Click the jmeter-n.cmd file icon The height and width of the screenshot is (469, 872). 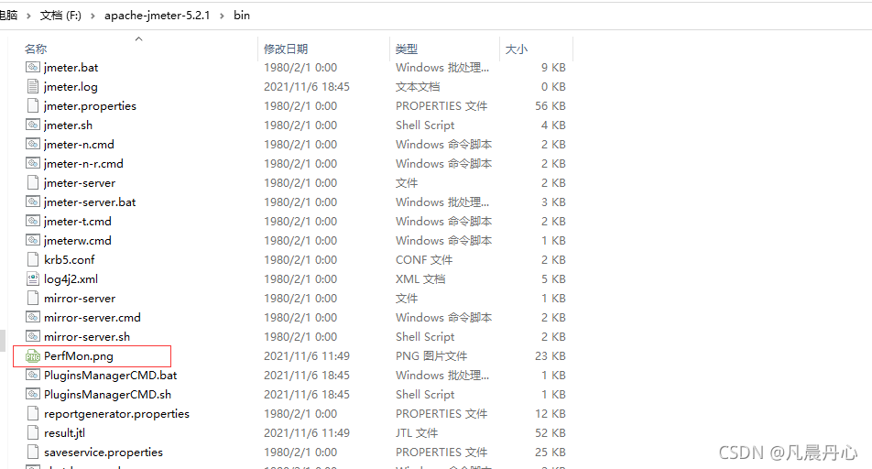pos(33,144)
